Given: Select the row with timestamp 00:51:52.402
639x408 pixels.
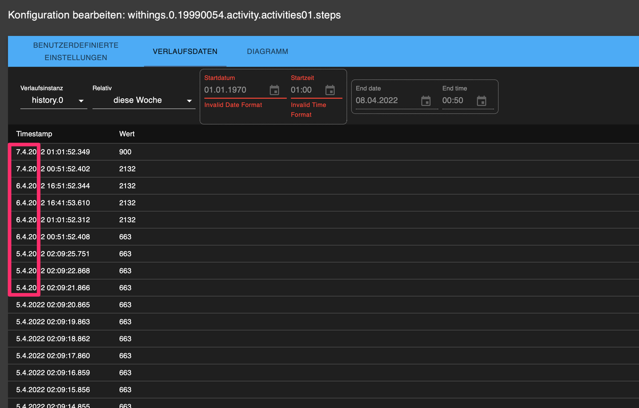Looking at the screenshot, I should pos(323,169).
